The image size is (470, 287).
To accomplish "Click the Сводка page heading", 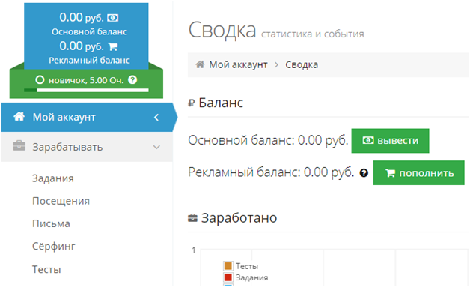I will pos(222,30).
